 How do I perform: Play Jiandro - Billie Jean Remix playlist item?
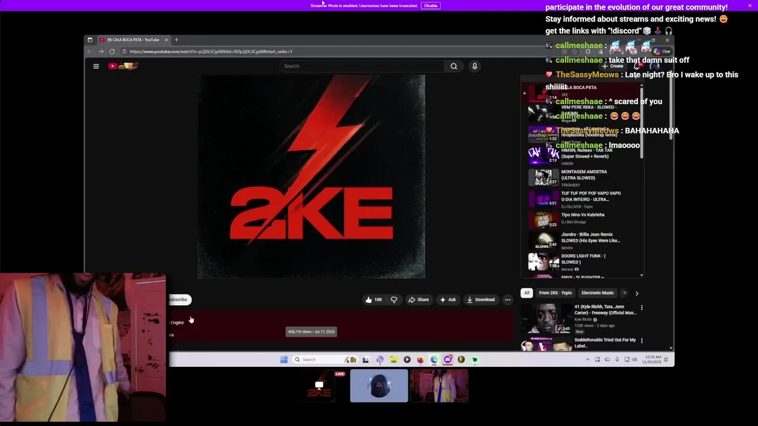tap(583, 241)
